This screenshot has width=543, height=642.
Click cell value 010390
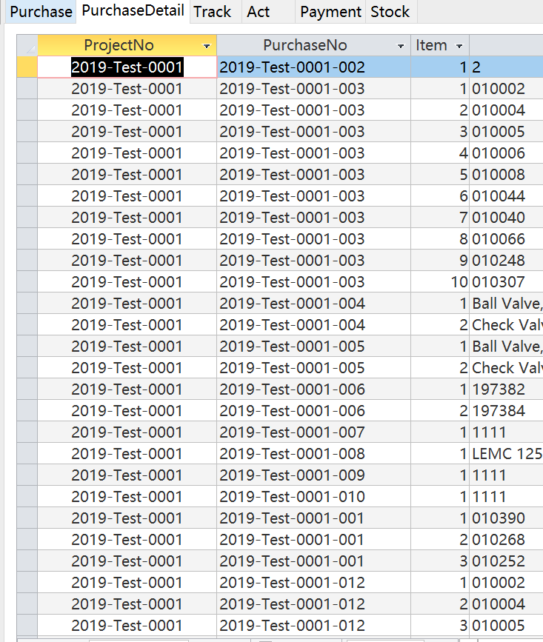tap(506, 518)
